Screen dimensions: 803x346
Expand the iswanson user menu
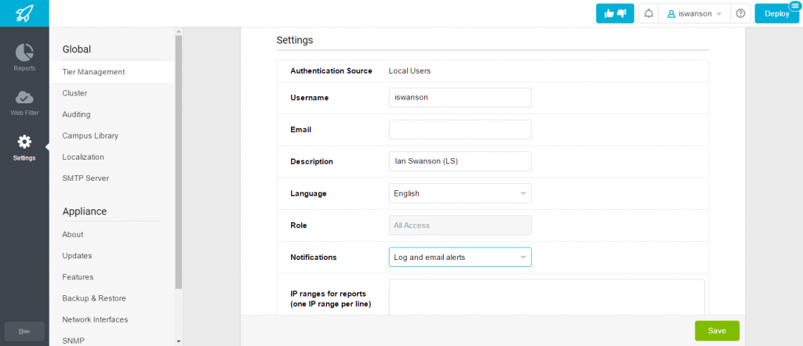(694, 14)
